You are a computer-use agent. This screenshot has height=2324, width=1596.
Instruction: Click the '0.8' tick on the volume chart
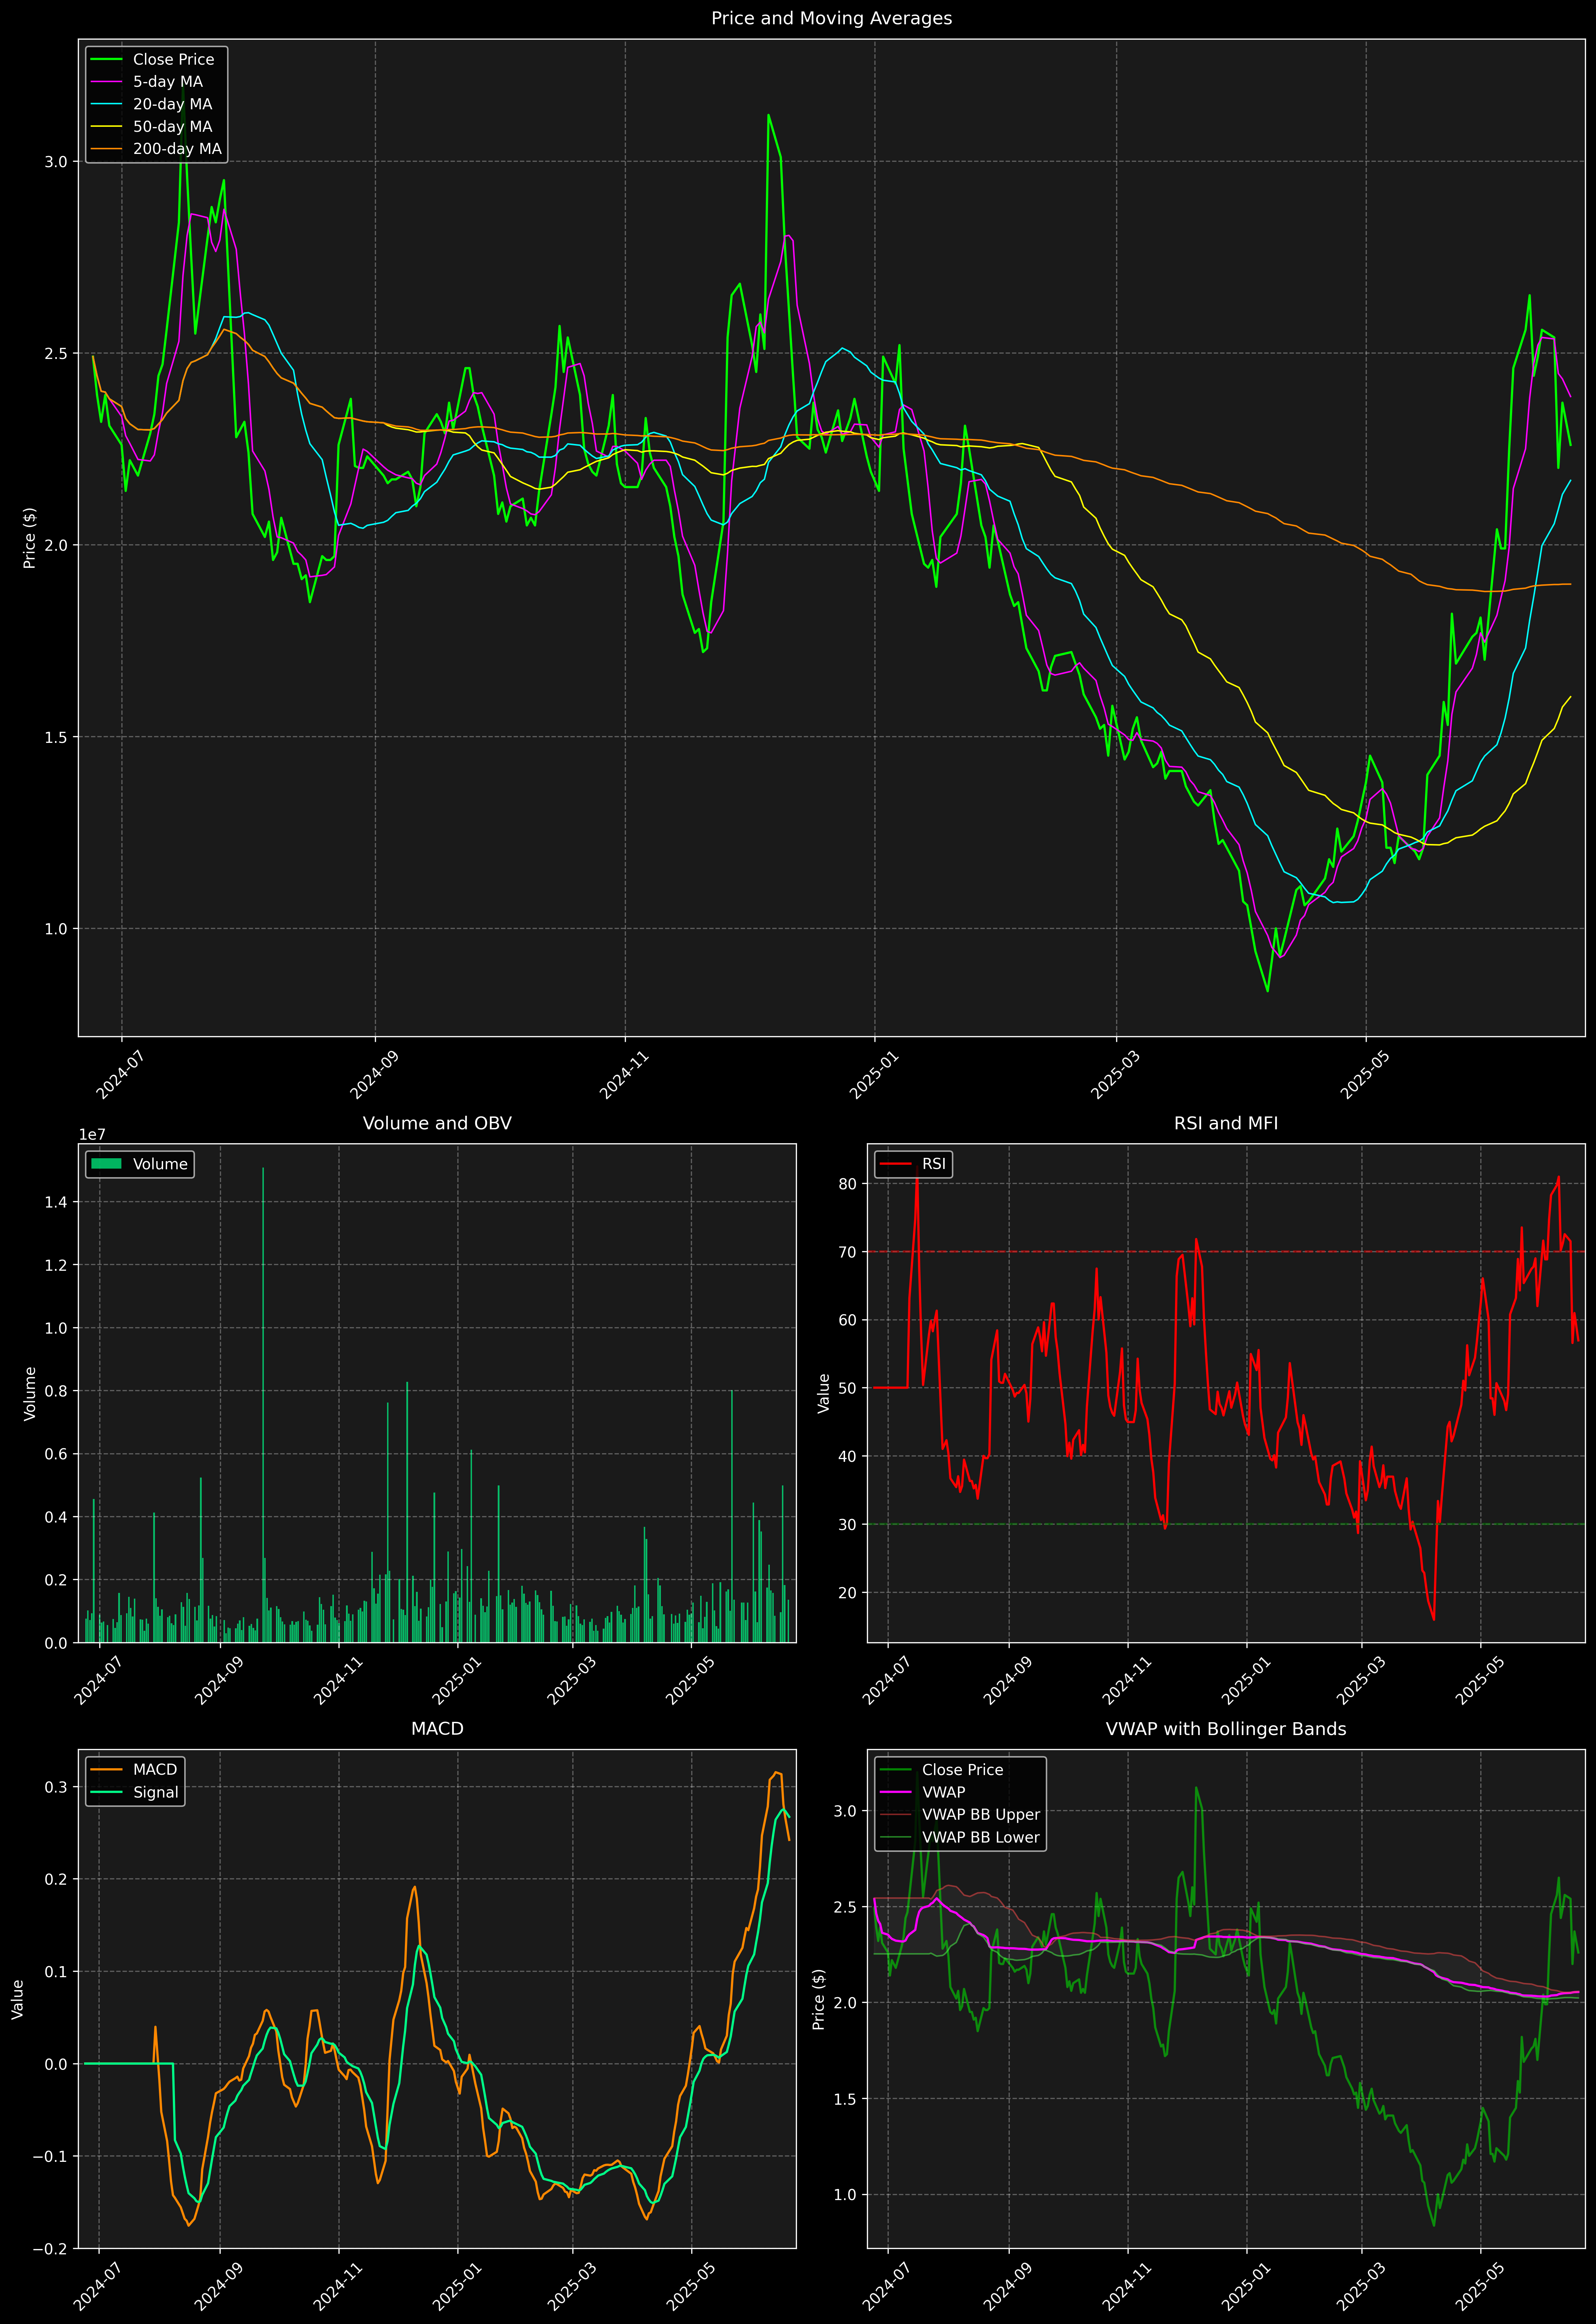point(56,1391)
